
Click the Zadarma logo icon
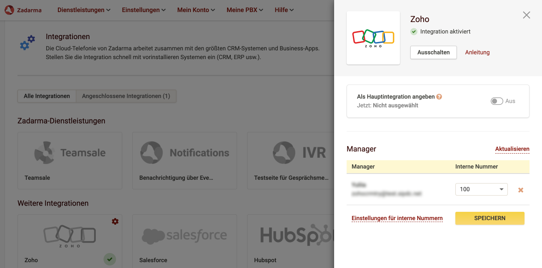tap(10, 10)
